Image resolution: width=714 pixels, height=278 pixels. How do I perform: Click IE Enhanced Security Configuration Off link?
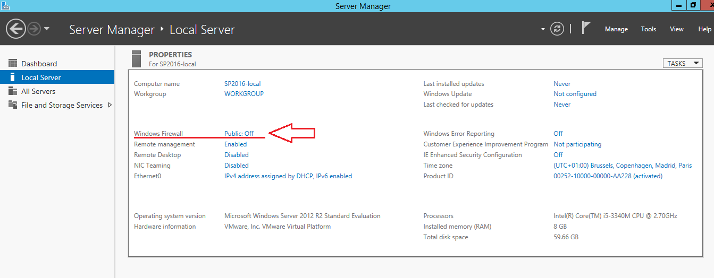tap(558, 155)
